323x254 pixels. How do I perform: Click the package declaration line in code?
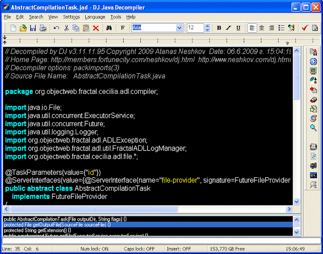(81, 91)
